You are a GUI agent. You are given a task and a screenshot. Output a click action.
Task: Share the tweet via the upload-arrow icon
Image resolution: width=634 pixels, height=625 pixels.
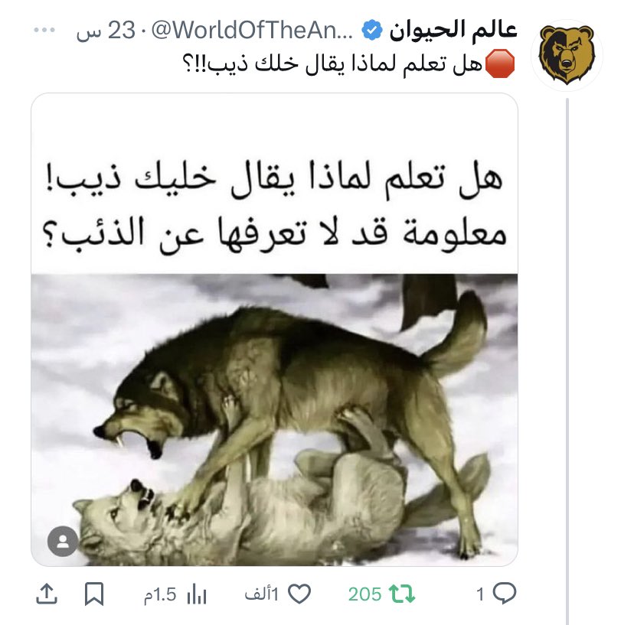coord(46,594)
